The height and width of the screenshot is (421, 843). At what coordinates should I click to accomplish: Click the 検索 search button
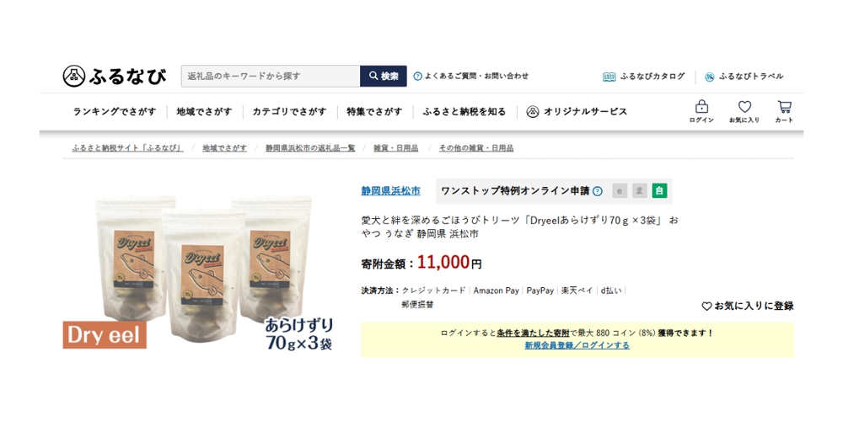pos(384,77)
